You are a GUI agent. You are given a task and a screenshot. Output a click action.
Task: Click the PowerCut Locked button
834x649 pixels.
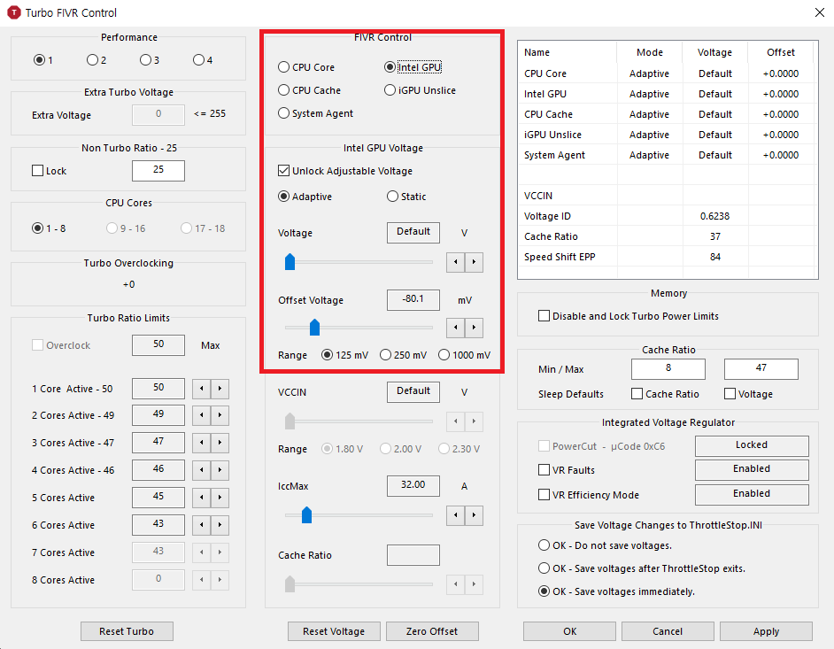752,445
